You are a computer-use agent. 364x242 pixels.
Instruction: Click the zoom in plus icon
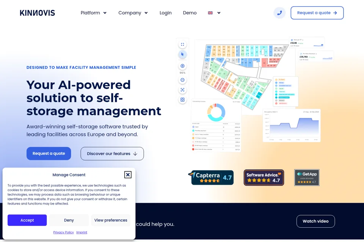point(182,66)
